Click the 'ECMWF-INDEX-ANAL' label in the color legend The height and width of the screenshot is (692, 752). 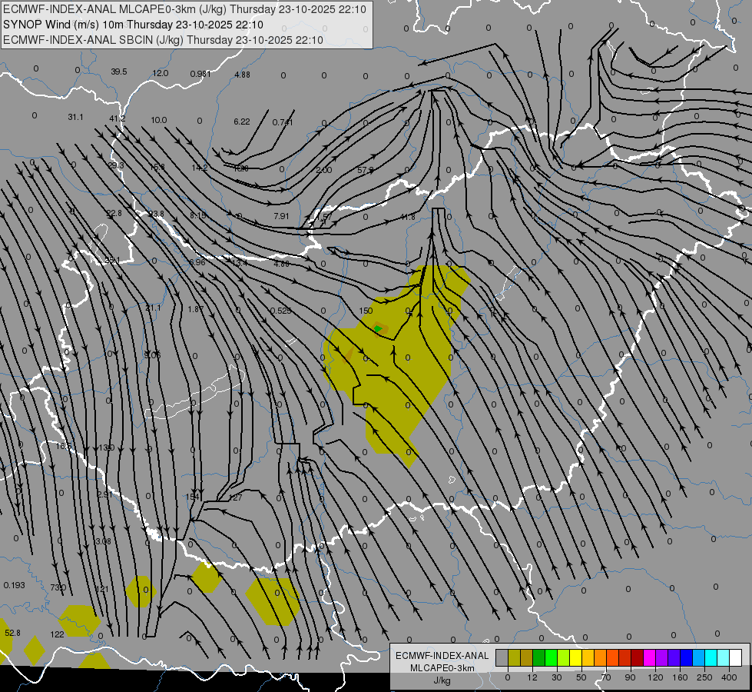tap(442, 656)
